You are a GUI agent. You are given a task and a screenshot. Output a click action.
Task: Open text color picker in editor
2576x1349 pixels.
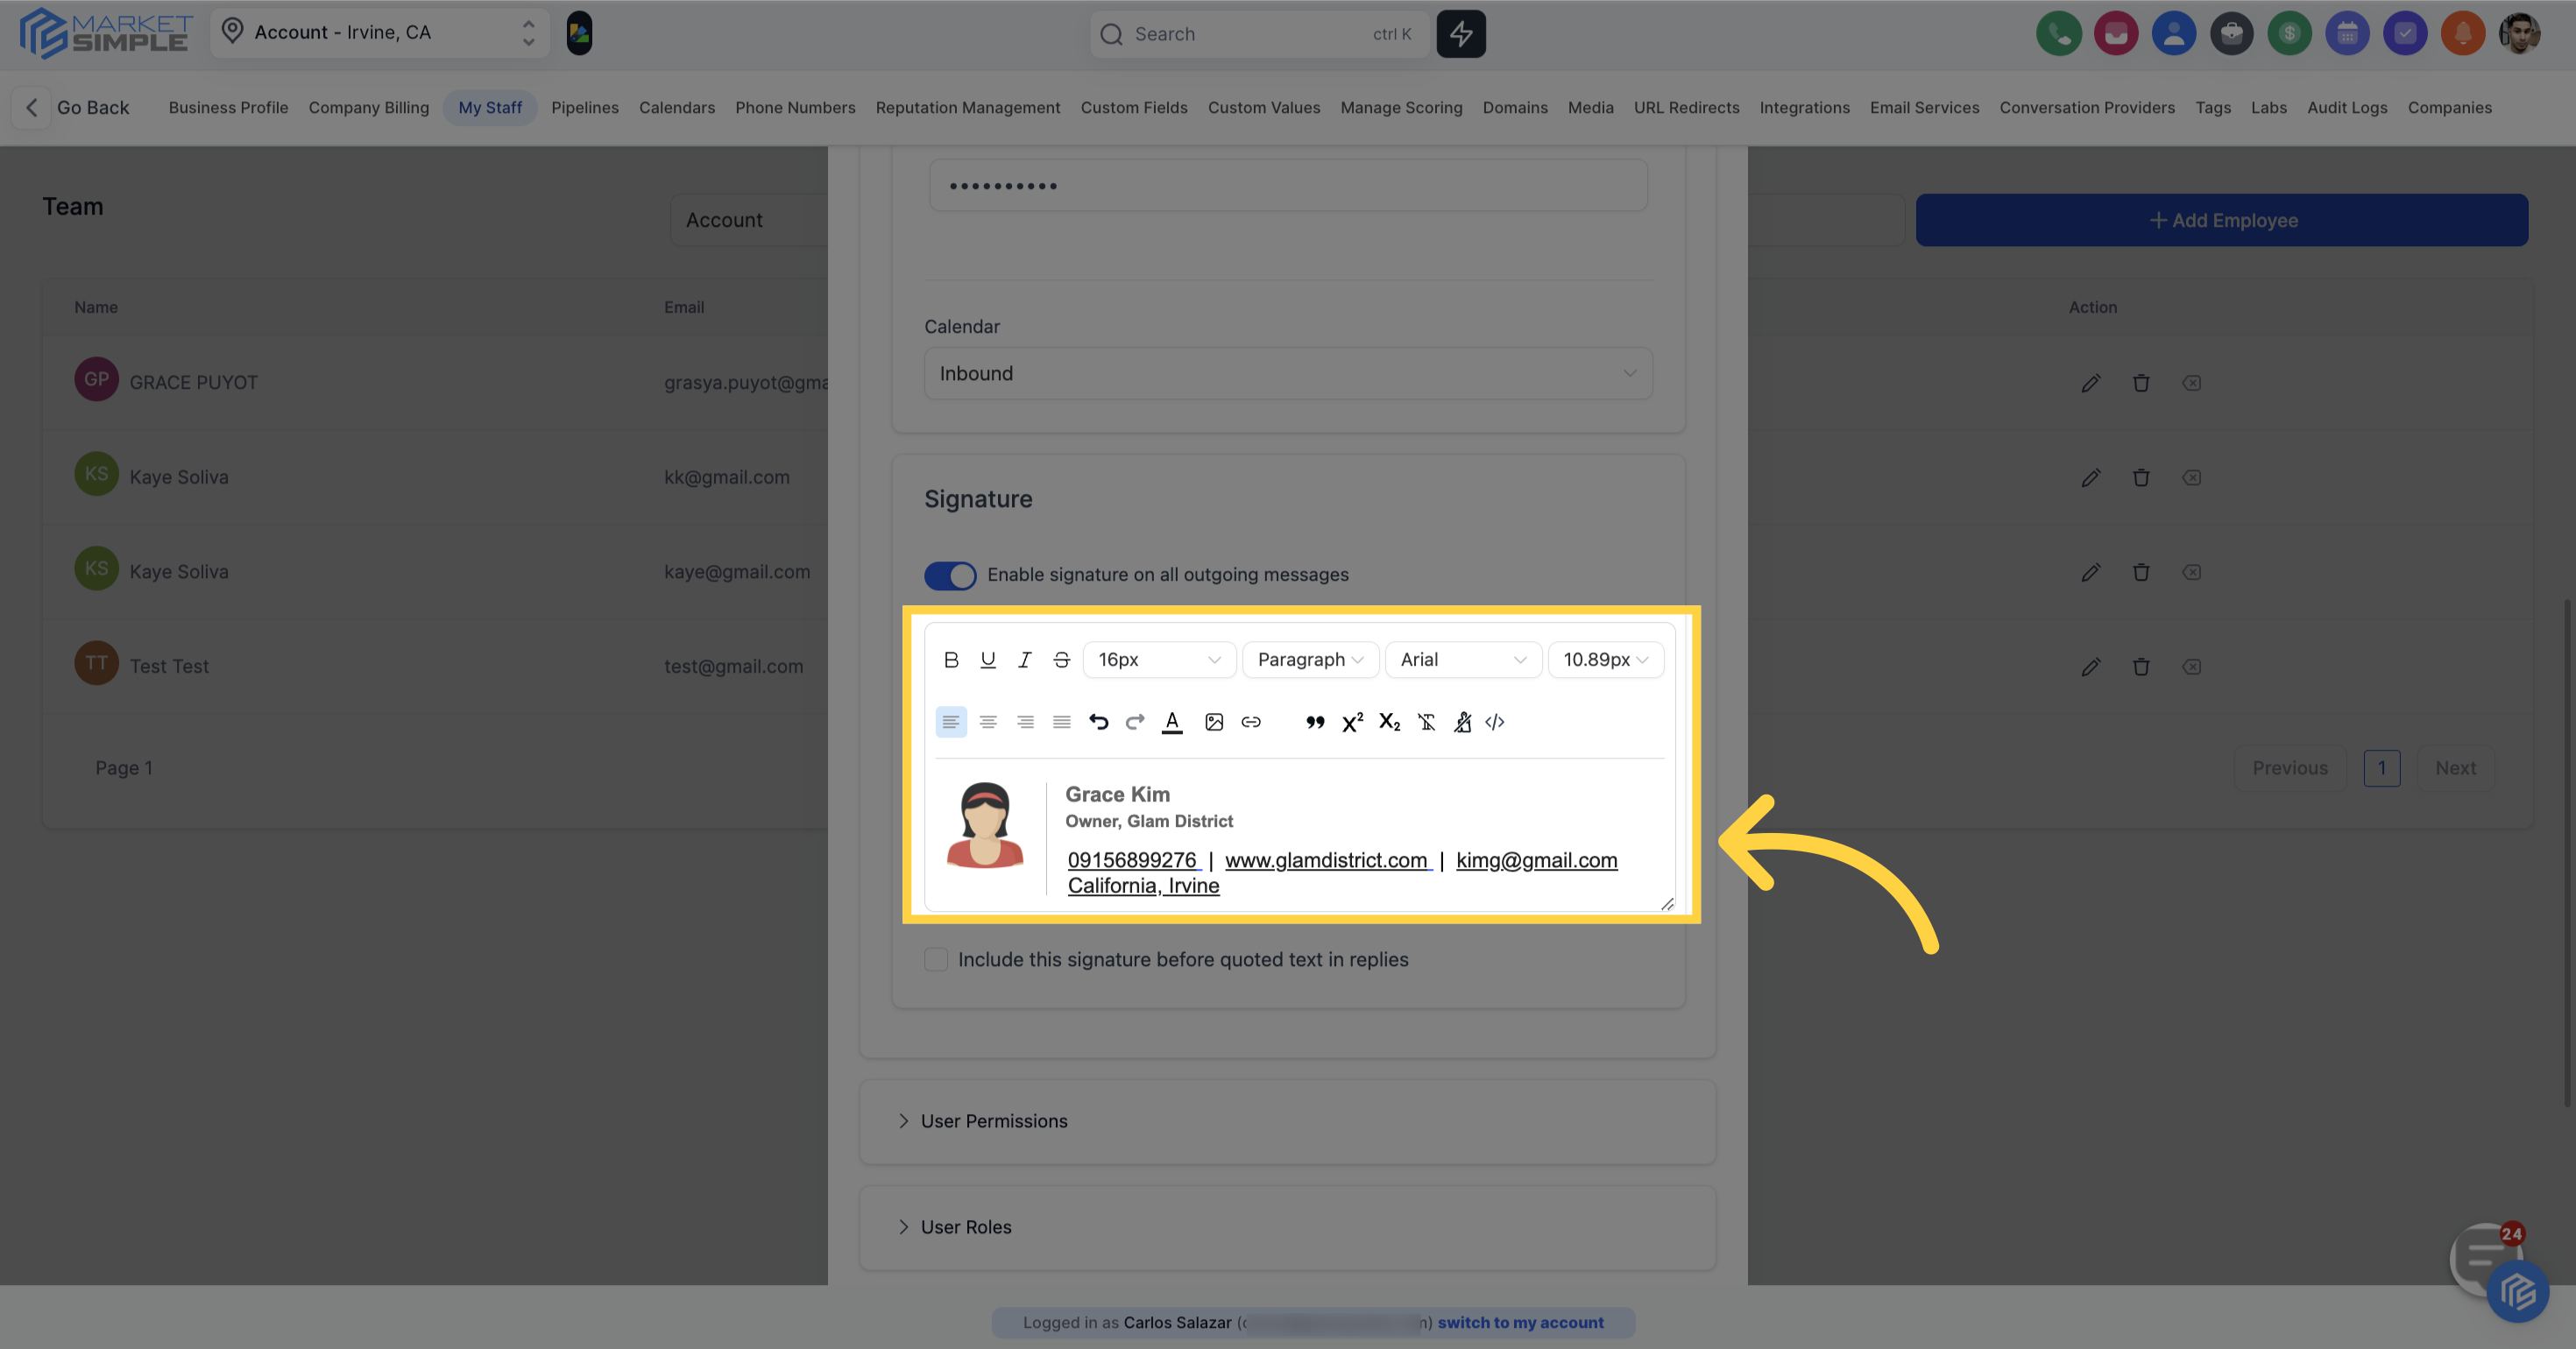(x=1172, y=722)
